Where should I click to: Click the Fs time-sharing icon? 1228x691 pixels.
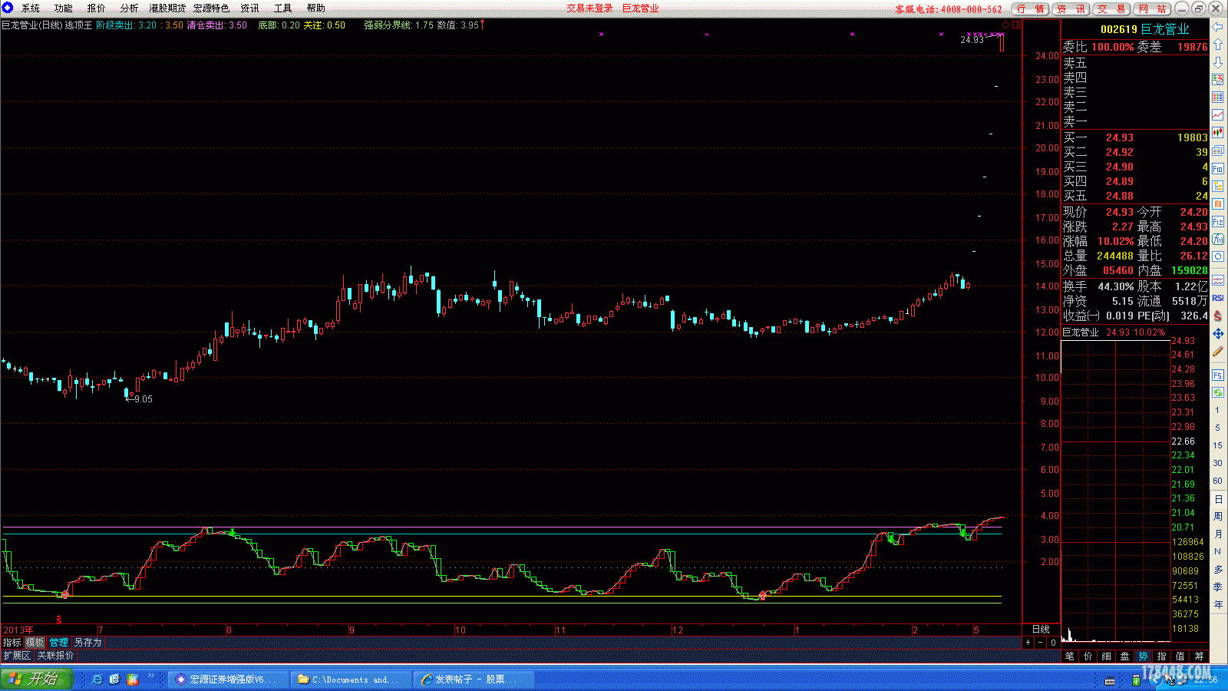coord(1218,375)
